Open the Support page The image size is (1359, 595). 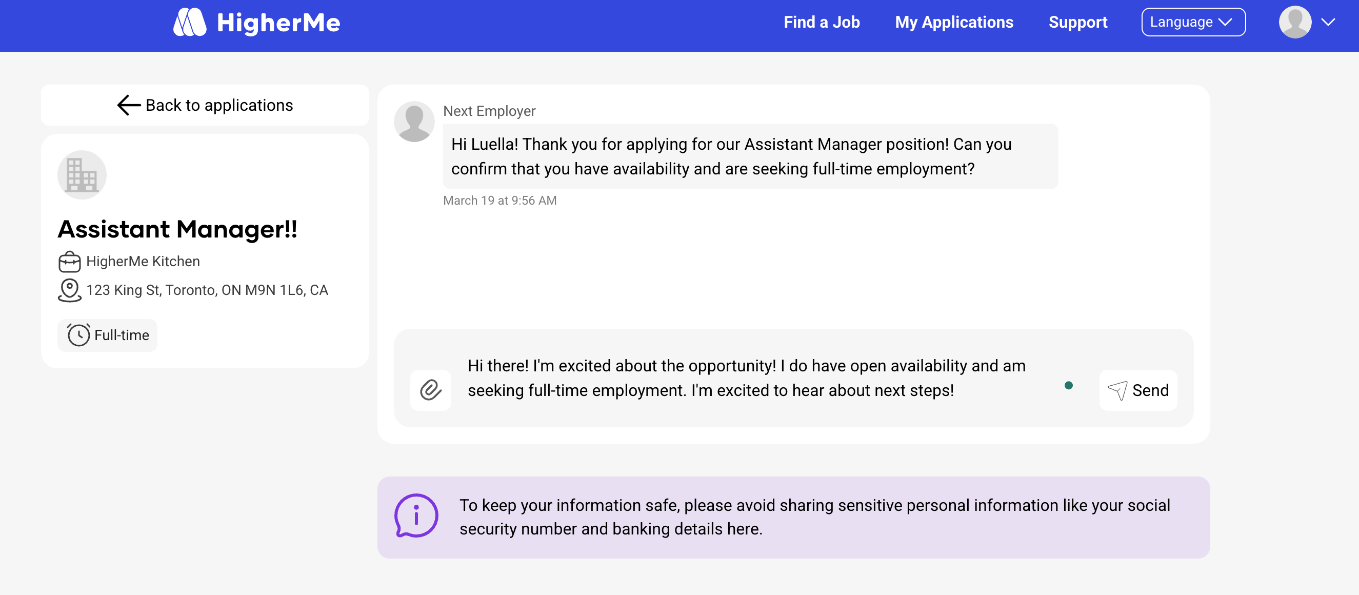[1077, 22]
